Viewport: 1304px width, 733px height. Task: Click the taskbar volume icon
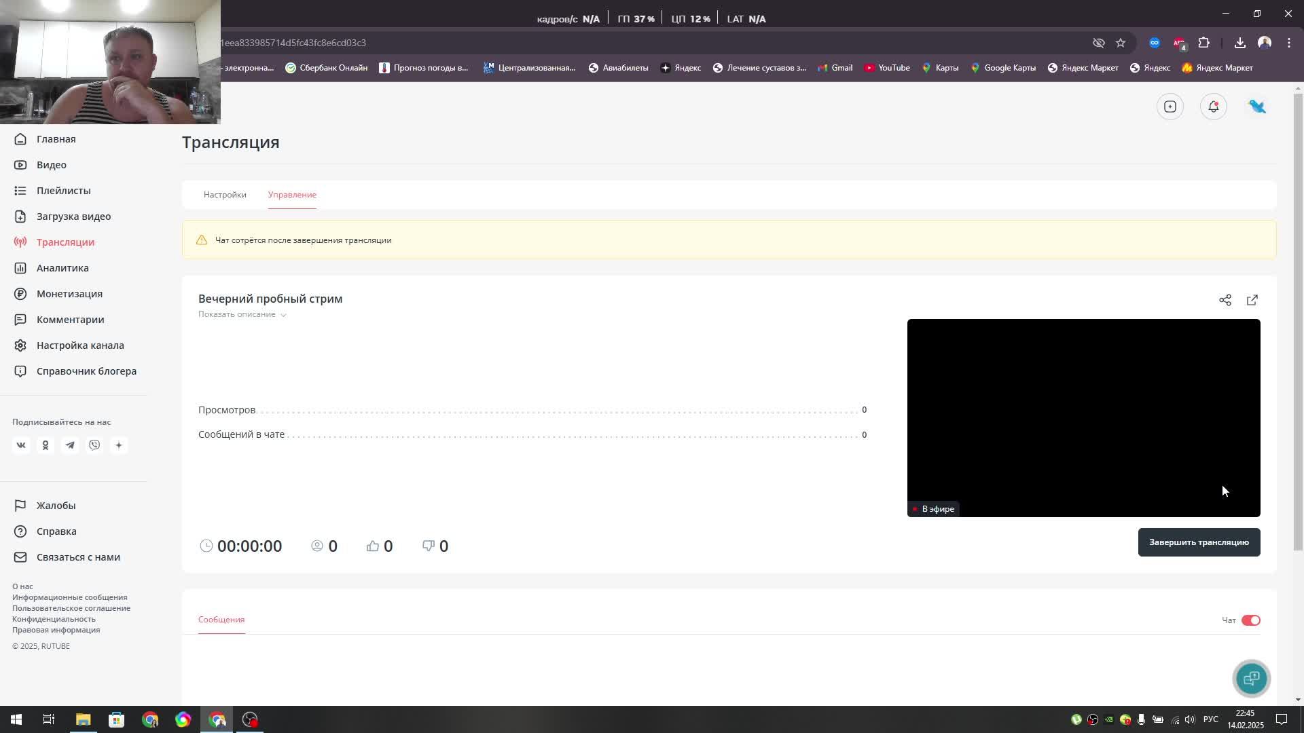1190,719
